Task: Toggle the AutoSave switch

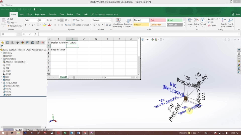Action: click(13, 9)
